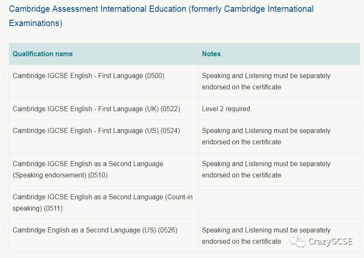Click the 'Level 2 required' note

[226, 109]
